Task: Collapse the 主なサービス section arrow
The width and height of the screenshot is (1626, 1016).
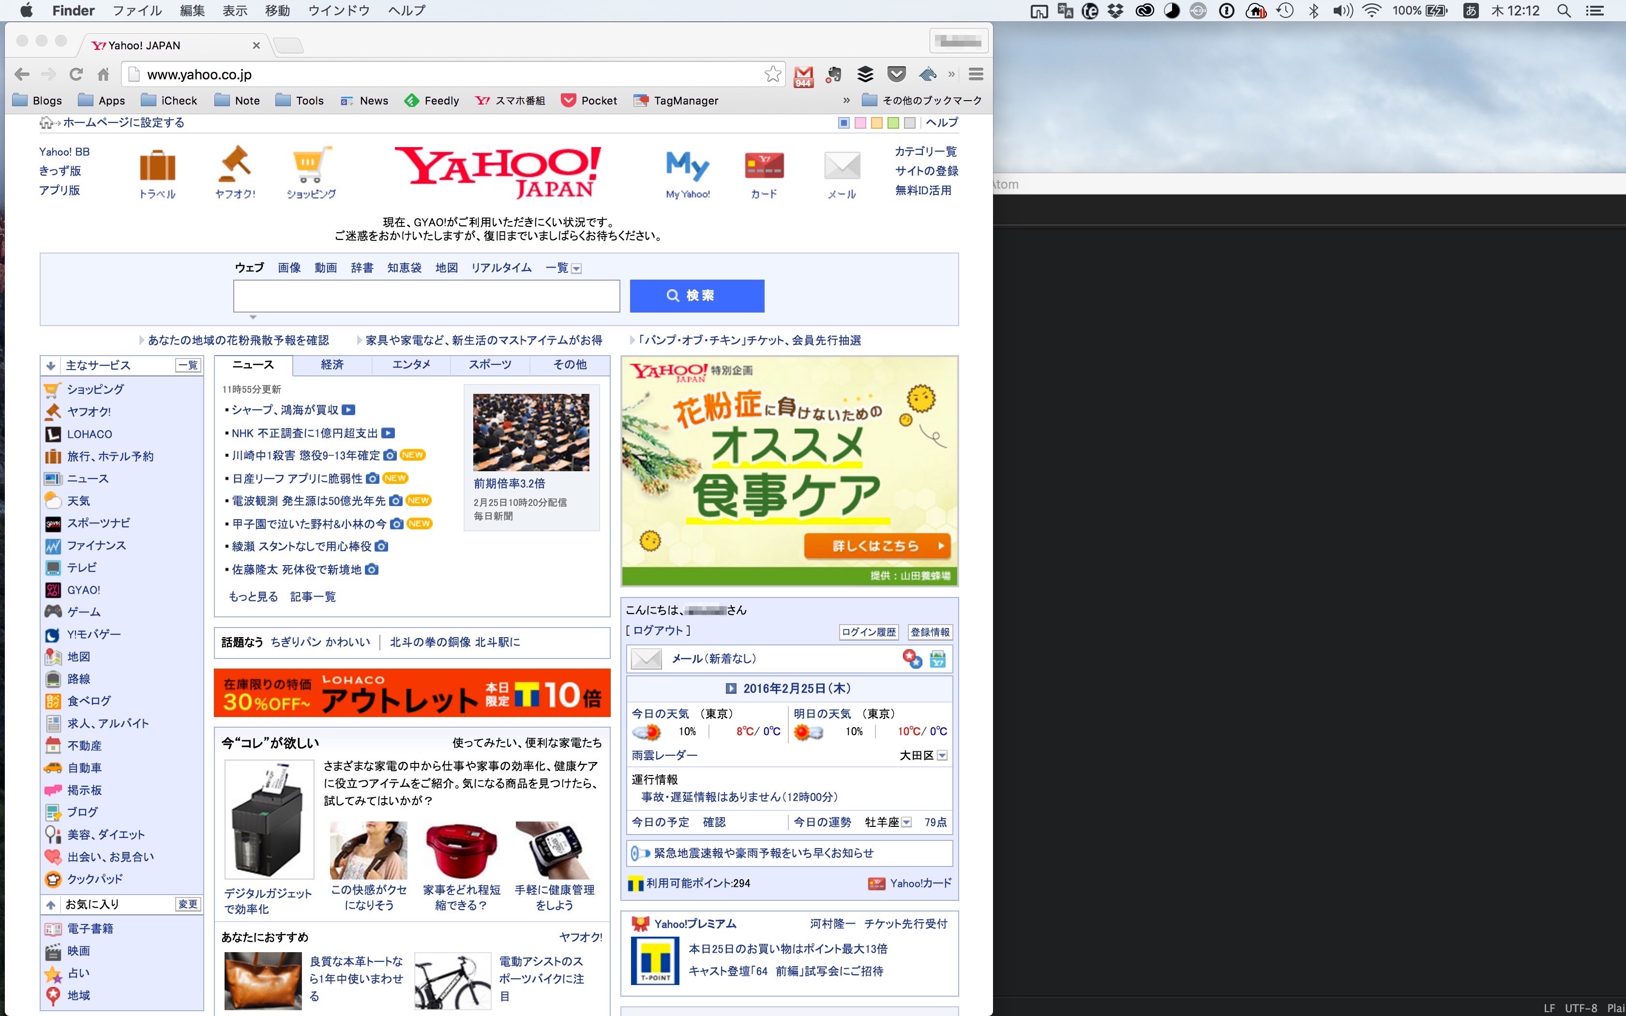Action: tap(50, 366)
